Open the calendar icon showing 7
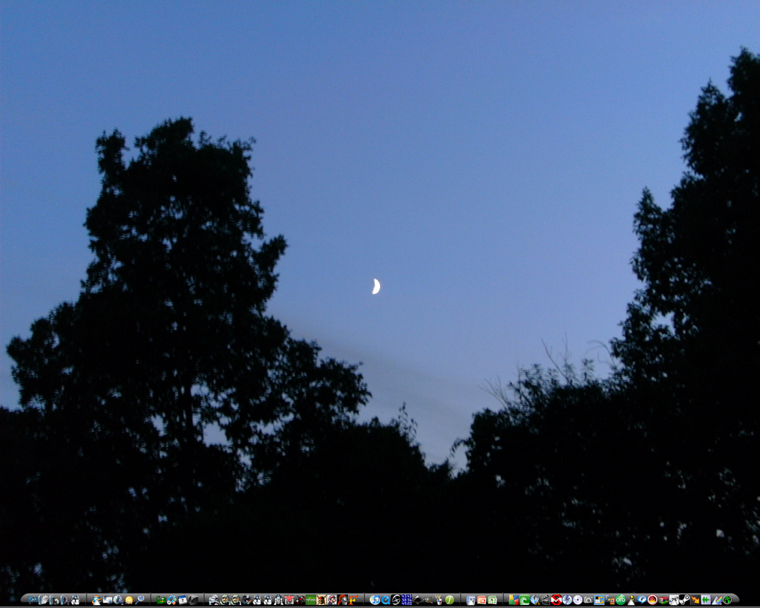 (183, 600)
